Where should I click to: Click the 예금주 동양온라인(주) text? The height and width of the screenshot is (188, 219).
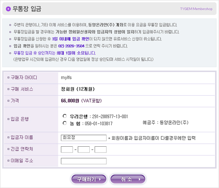coord(166,123)
